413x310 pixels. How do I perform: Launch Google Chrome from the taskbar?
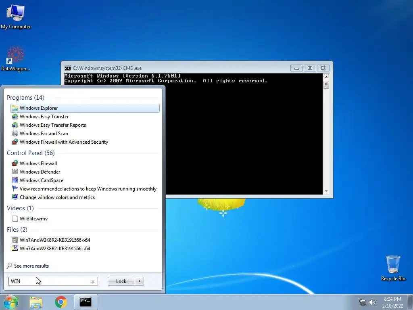[x=60, y=302]
